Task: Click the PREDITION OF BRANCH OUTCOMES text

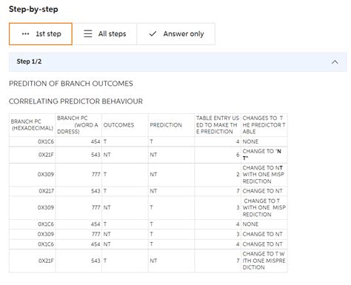Action: tap(71, 84)
